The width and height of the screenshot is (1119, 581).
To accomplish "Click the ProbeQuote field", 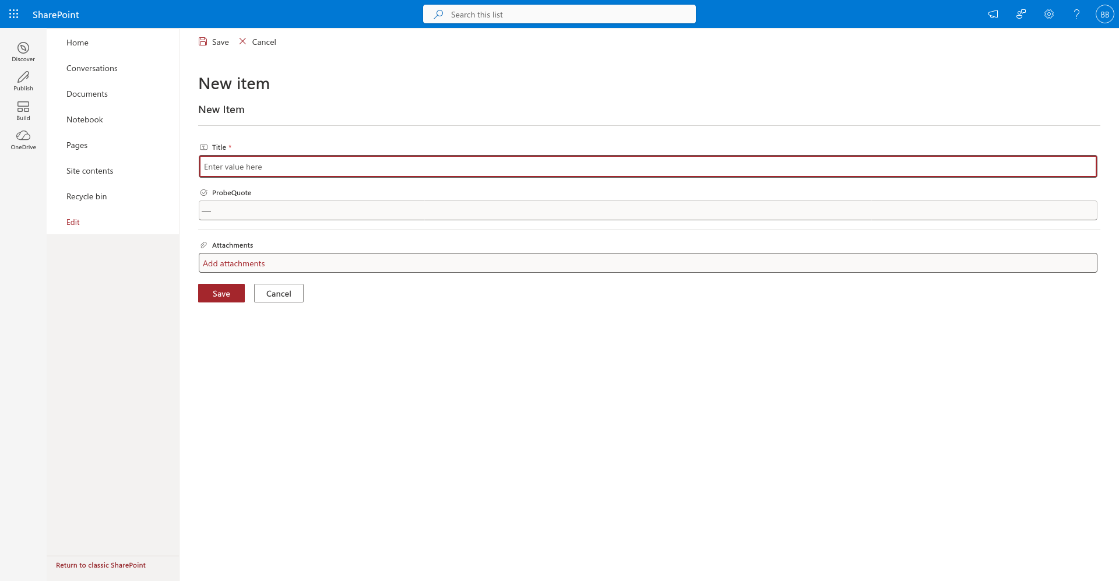I will point(648,210).
